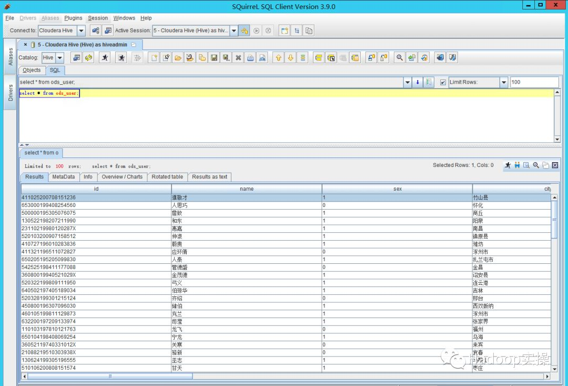This screenshot has height=386, width=568.
Task: Open the Limit Rows dropdown arrow
Action: click(504, 82)
